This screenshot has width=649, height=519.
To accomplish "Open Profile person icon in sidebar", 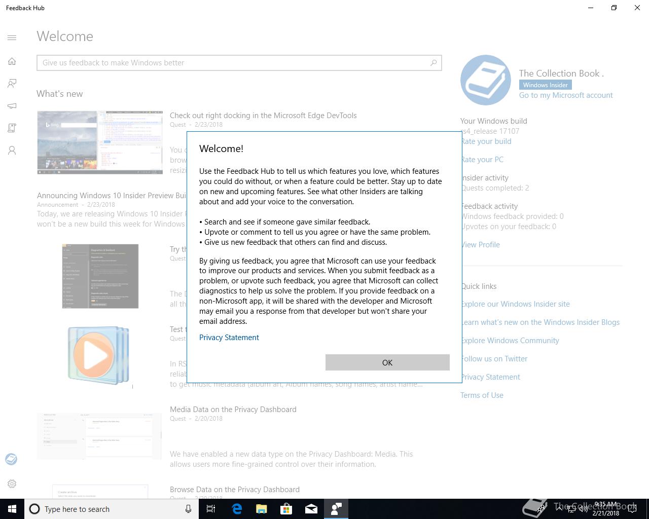I will click(12, 151).
